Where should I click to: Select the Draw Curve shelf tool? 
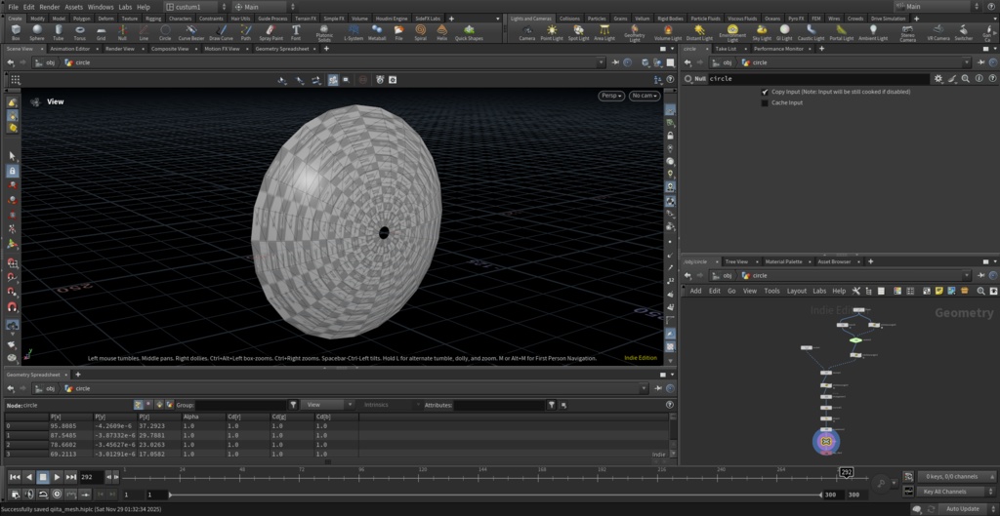click(221, 32)
